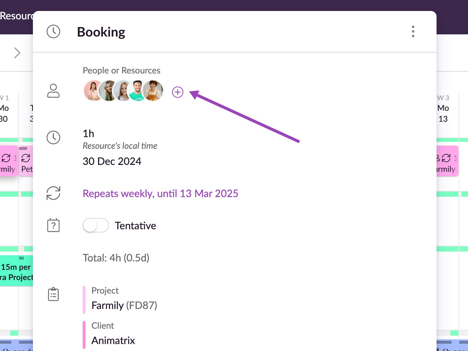Open the Farmily (FD87) project field
This screenshot has height=351, width=468.
point(124,305)
